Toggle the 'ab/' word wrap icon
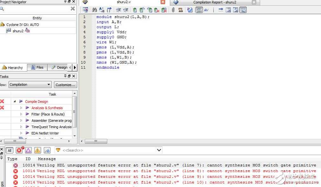 coord(206,10)
